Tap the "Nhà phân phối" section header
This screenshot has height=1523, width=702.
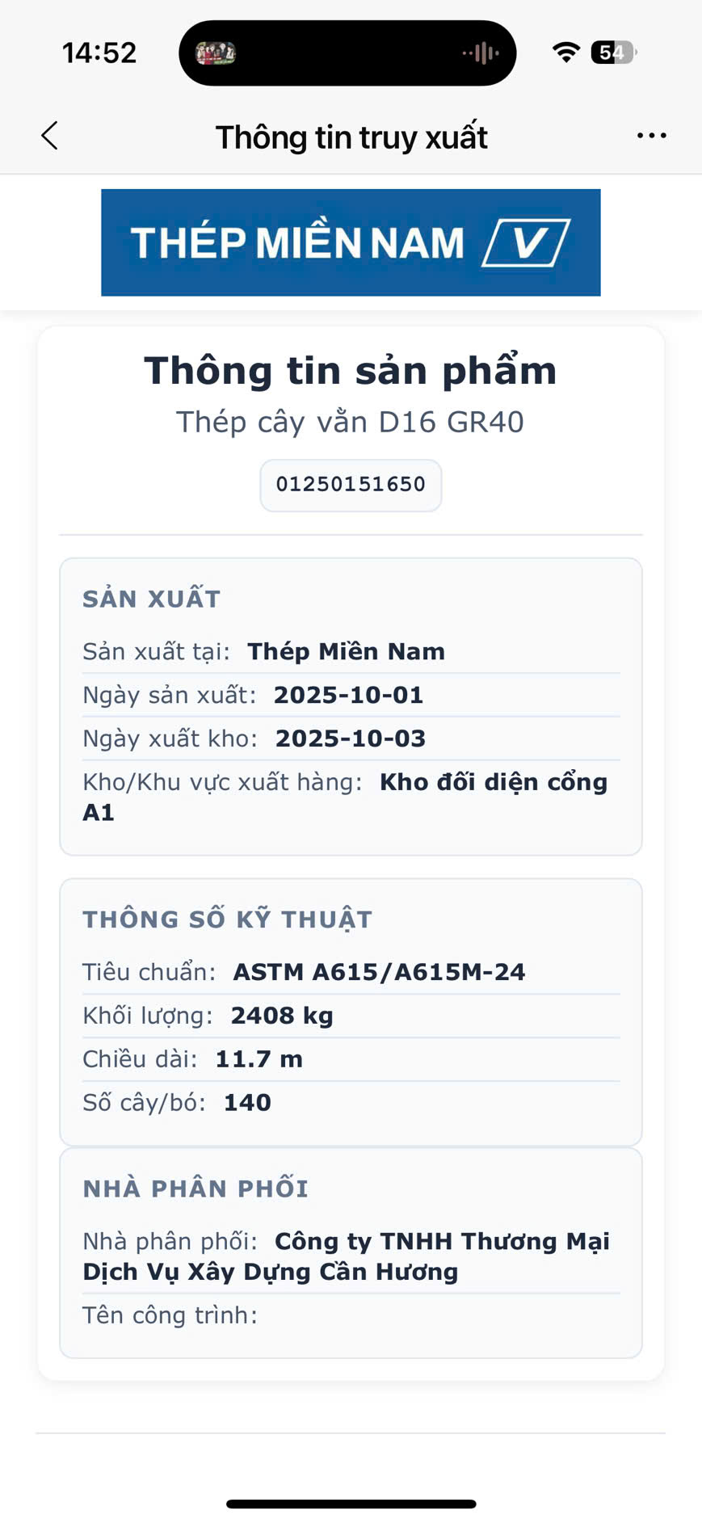coord(195,1189)
